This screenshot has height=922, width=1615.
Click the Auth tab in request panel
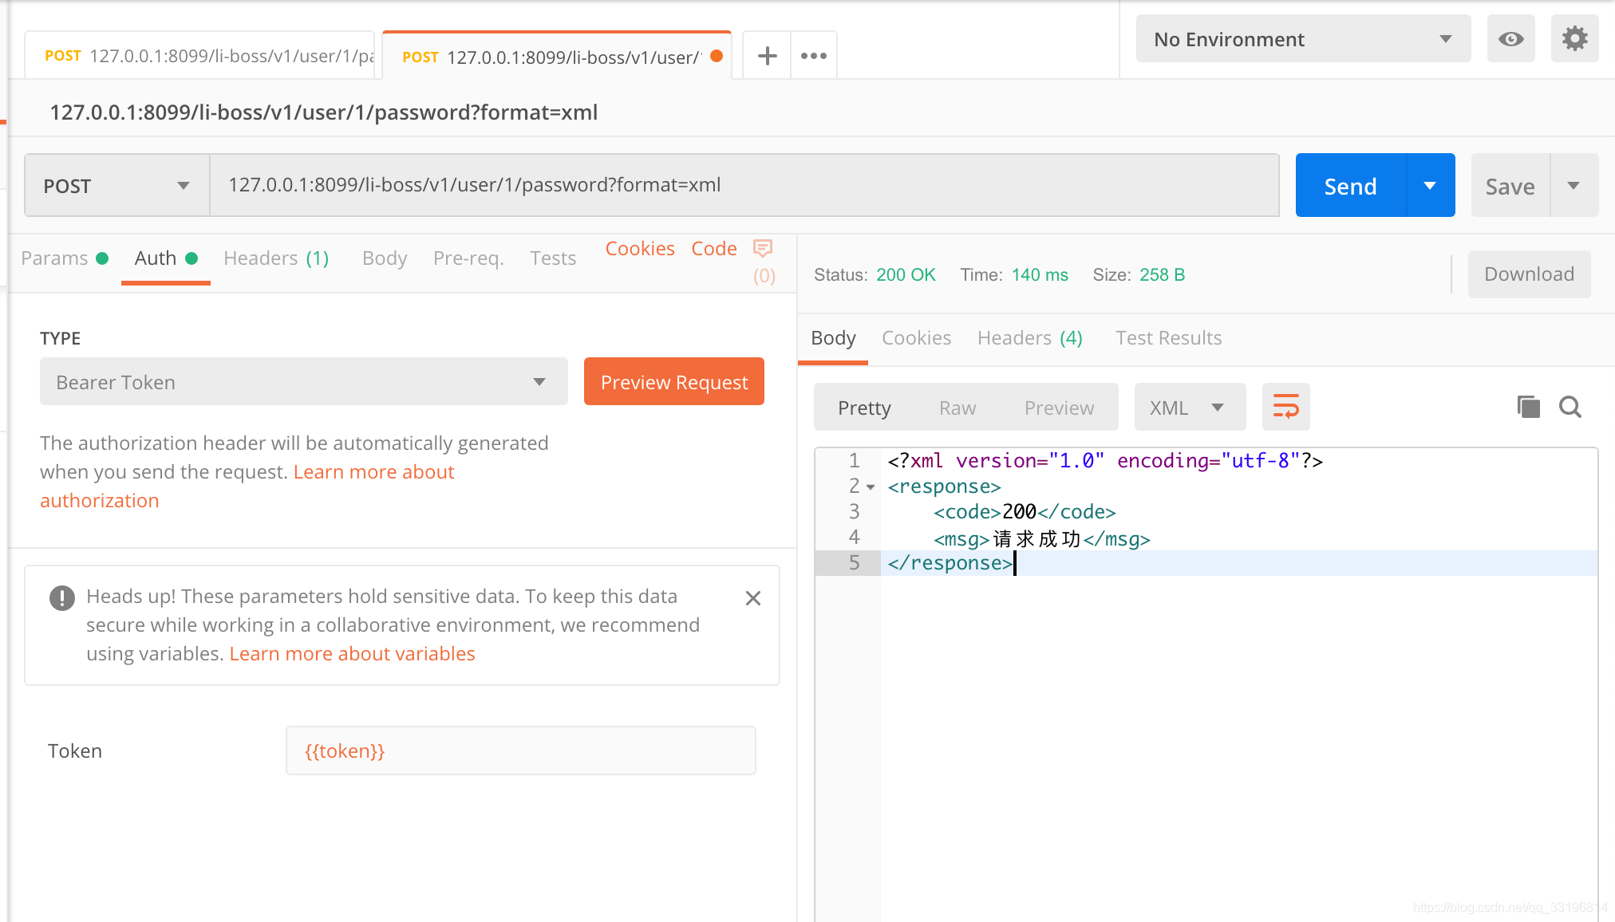(x=156, y=257)
